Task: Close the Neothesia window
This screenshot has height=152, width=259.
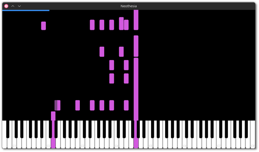Action: tap(6, 6)
